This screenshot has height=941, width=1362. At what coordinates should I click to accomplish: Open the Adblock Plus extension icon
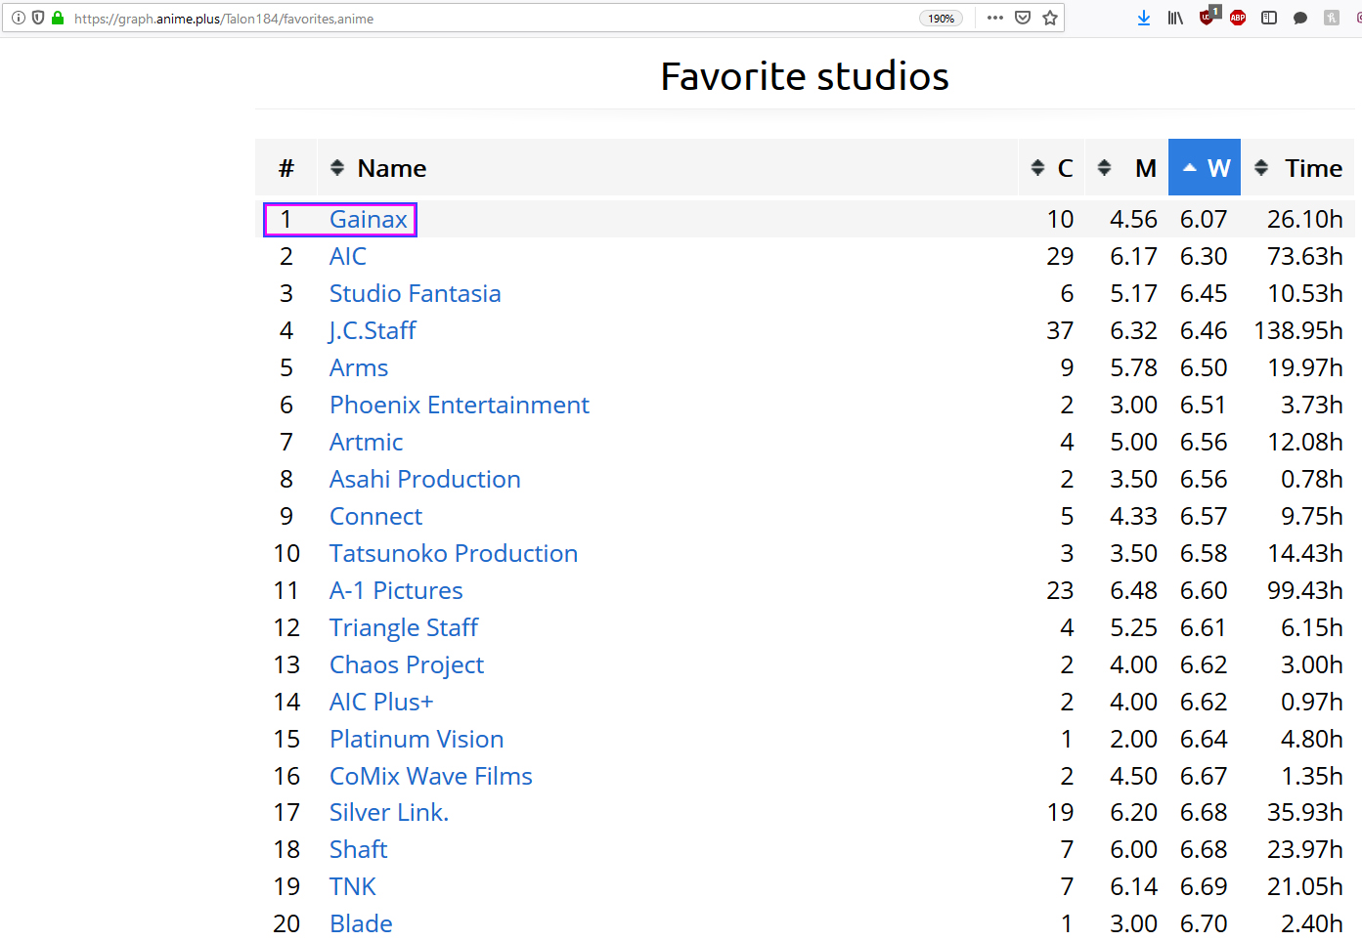pos(1238,18)
